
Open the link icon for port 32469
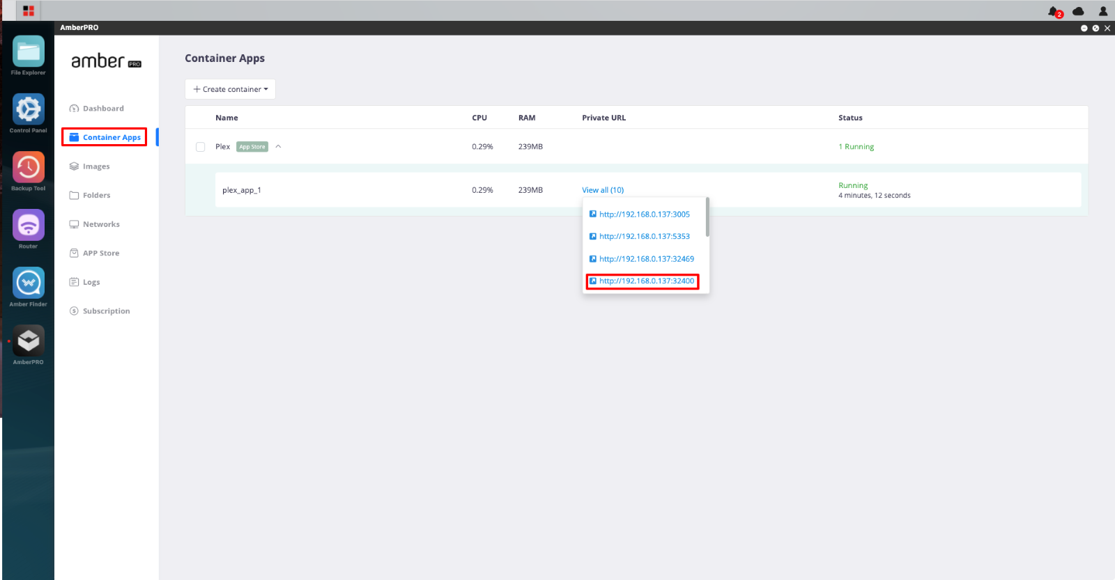(x=593, y=259)
